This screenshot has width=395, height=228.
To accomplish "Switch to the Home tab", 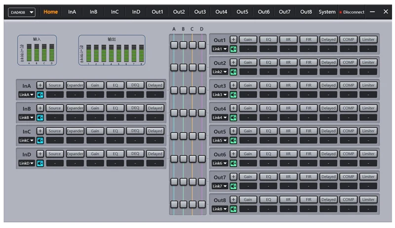I will [51, 12].
